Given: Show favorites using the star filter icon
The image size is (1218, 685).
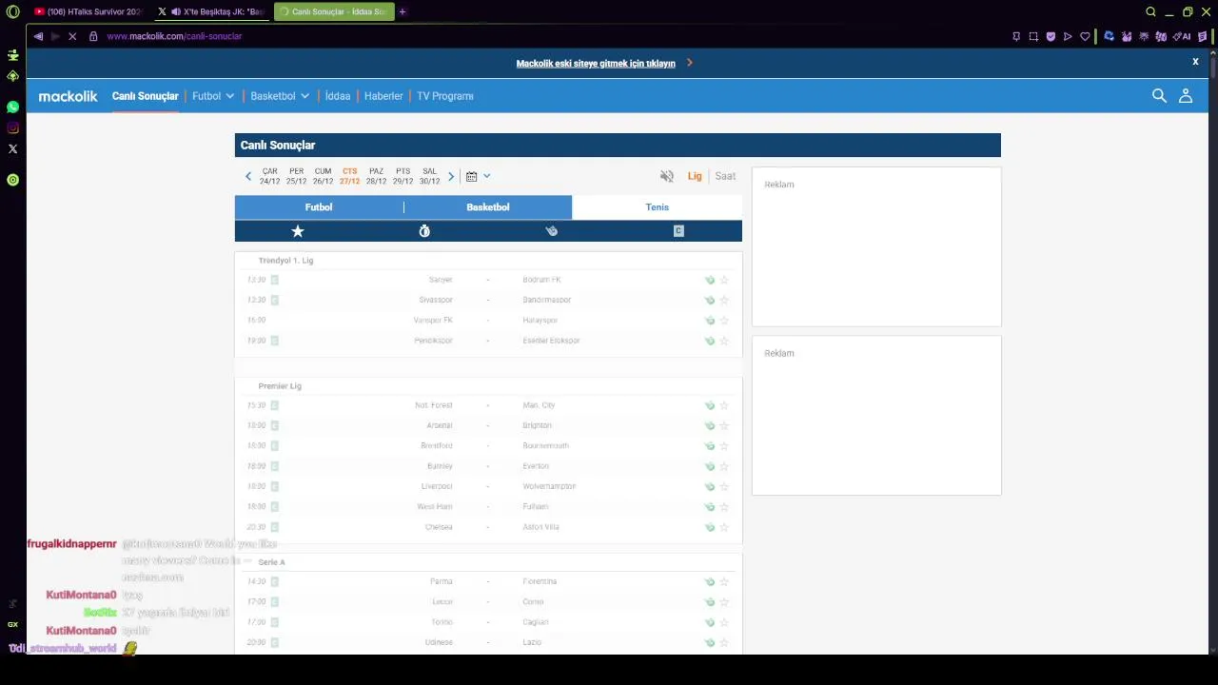Looking at the screenshot, I should (x=298, y=231).
